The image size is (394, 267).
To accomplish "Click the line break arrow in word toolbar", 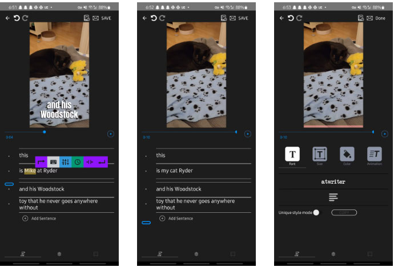I will (x=102, y=162).
